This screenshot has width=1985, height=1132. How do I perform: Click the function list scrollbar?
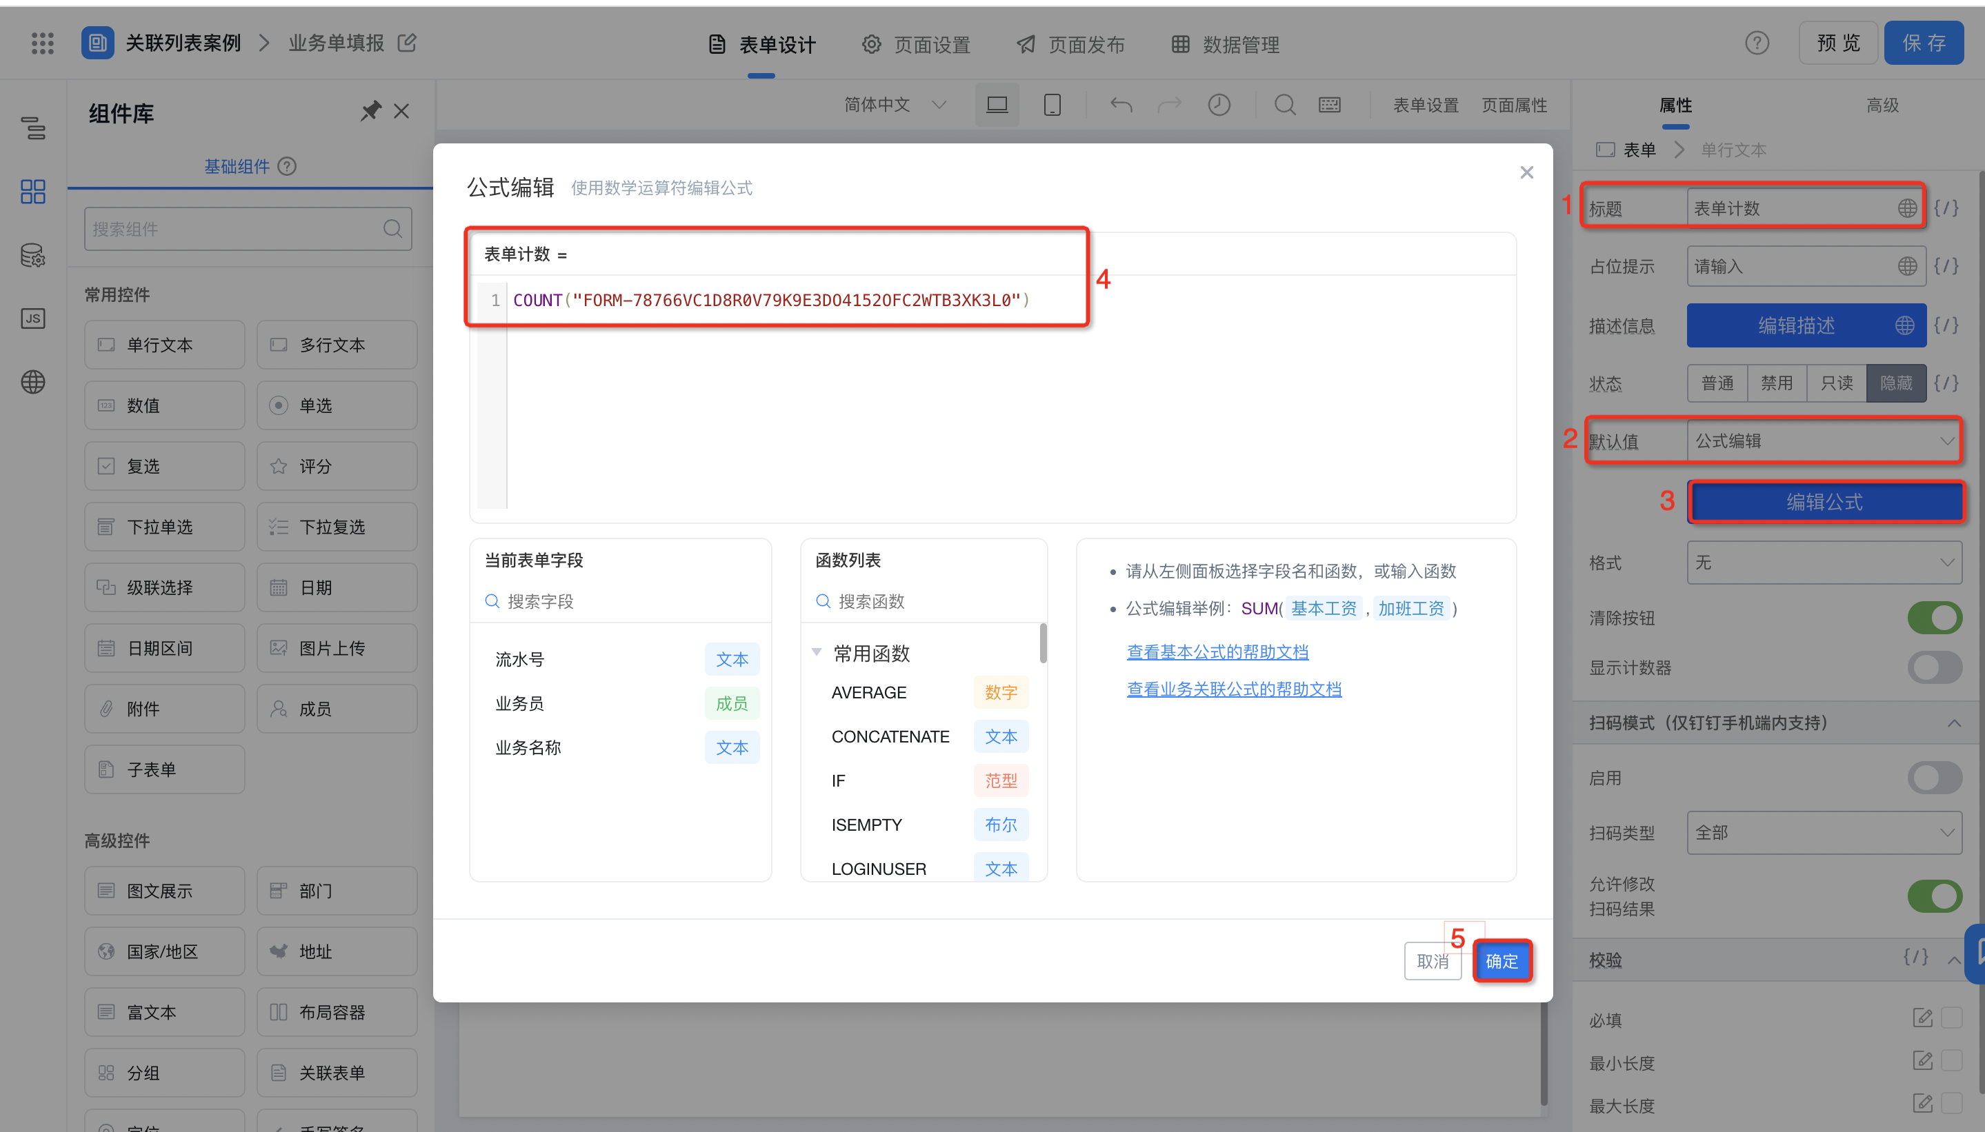pos(1042,644)
